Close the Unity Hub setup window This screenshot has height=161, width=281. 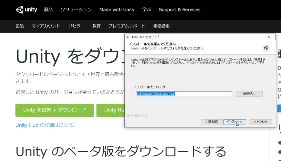(x=269, y=37)
